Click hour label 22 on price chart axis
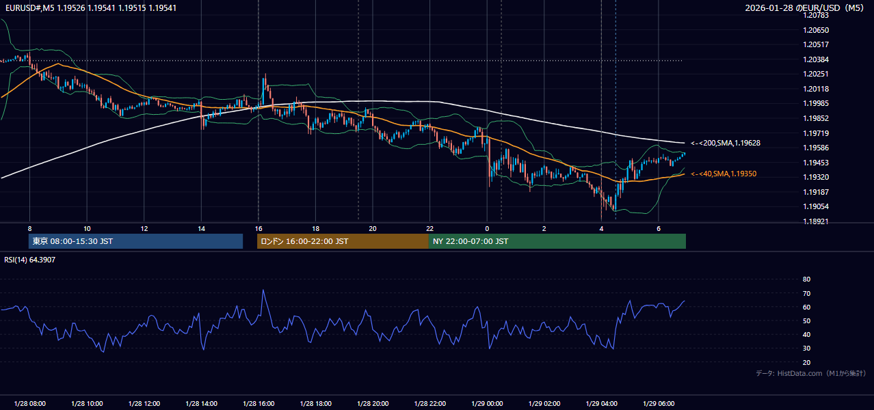874x410 pixels. coord(429,228)
